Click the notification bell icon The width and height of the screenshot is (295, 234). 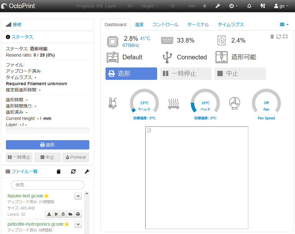pos(249,6)
